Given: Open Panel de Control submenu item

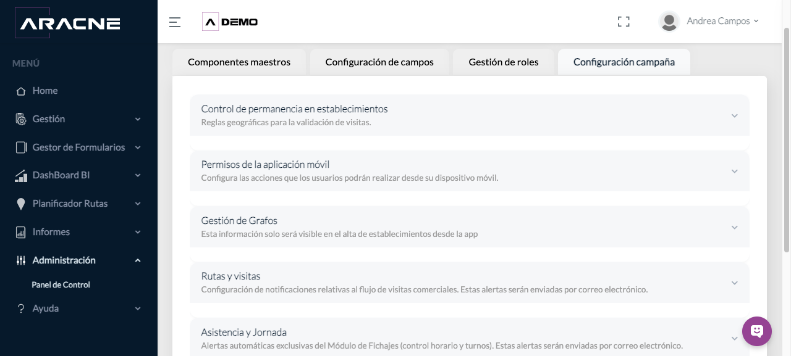Looking at the screenshot, I should point(61,285).
